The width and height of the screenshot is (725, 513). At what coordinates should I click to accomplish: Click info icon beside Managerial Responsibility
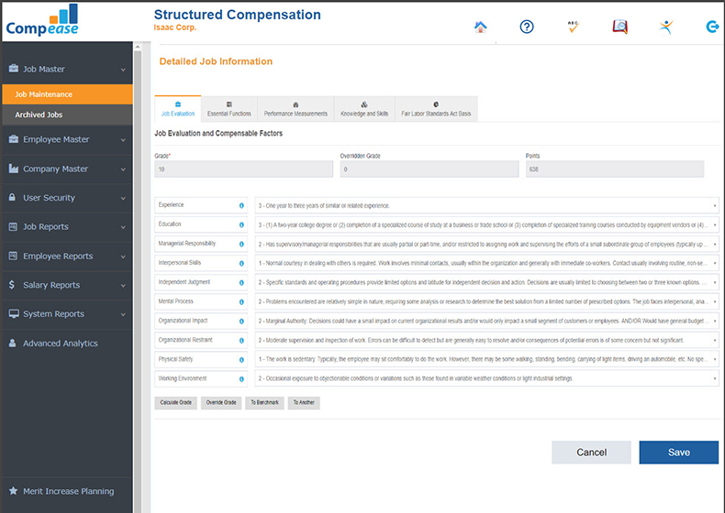[241, 244]
